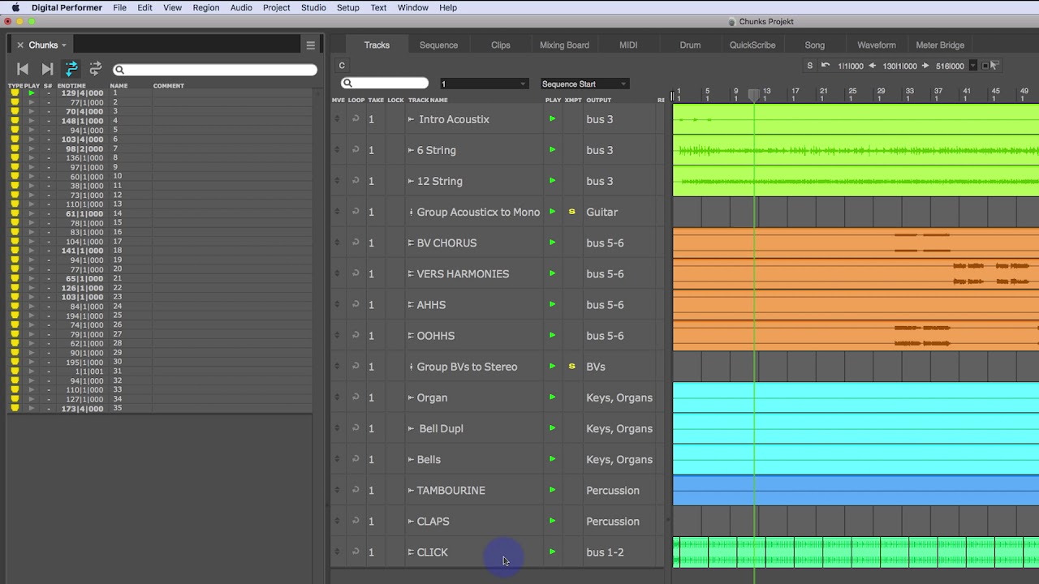This screenshot has width=1039, height=584.
Task: Click the track icon beside Bell Dupl
Action: (411, 428)
